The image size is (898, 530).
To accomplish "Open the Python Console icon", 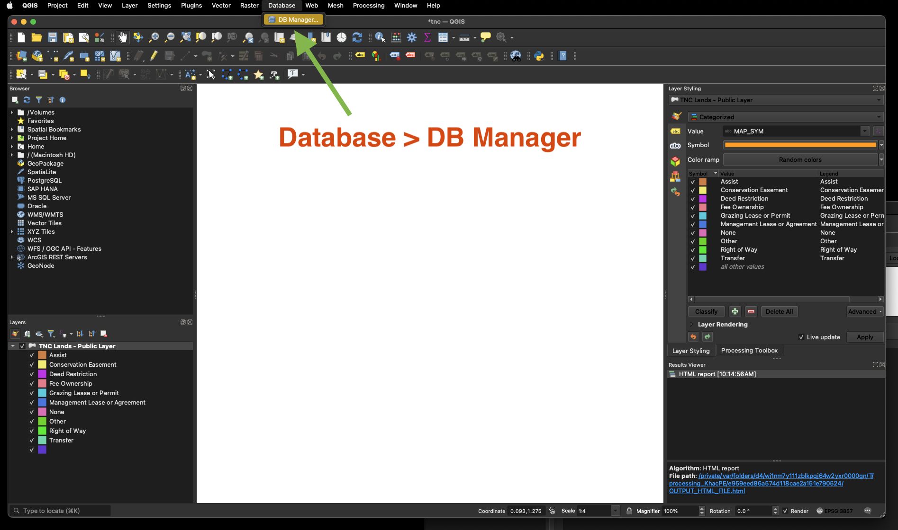I will coord(539,56).
